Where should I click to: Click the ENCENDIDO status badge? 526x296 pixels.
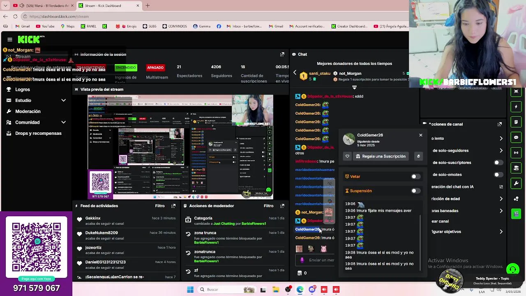tap(126, 67)
